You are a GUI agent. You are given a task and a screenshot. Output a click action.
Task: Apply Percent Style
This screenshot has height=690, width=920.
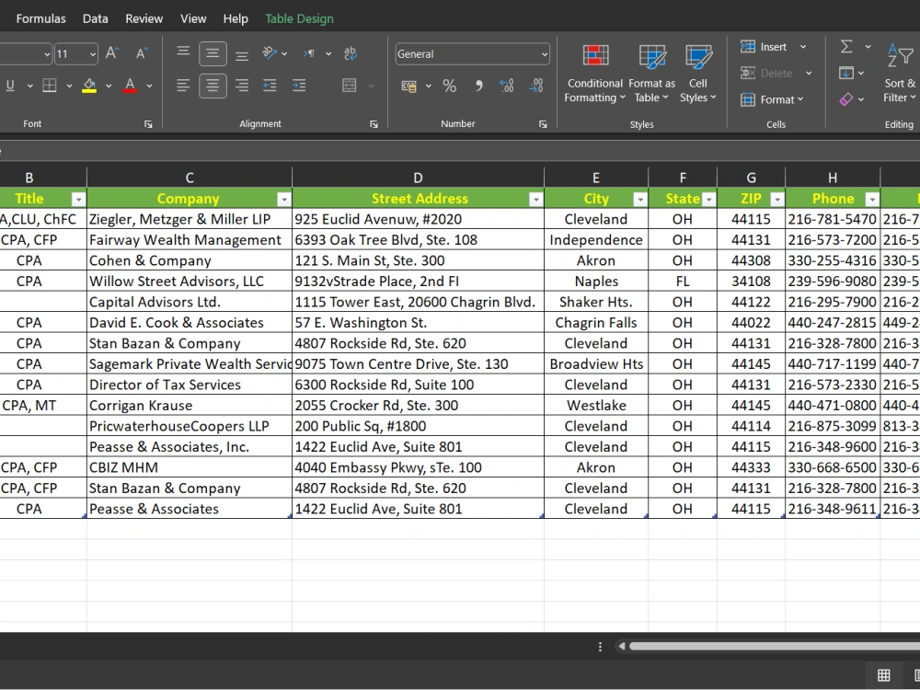click(x=450, y=86)
